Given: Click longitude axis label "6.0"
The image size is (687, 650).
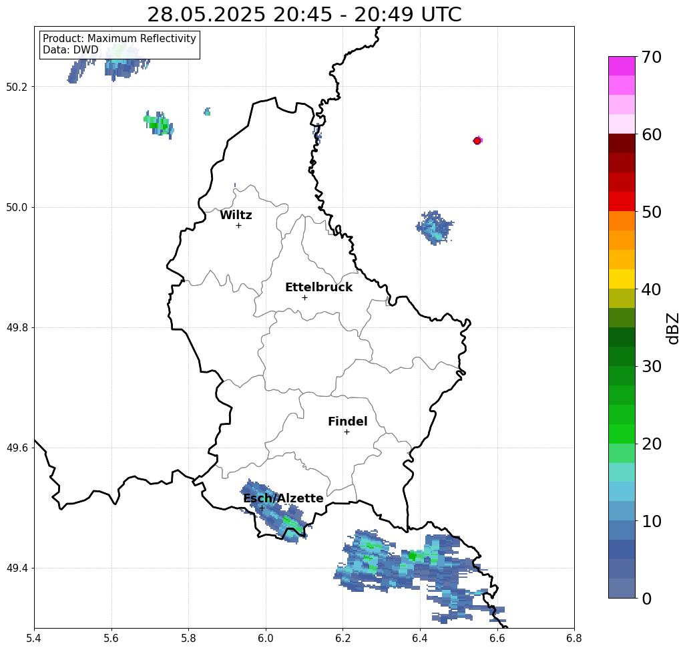Looking at the screenshot, I should coord(266,638).
